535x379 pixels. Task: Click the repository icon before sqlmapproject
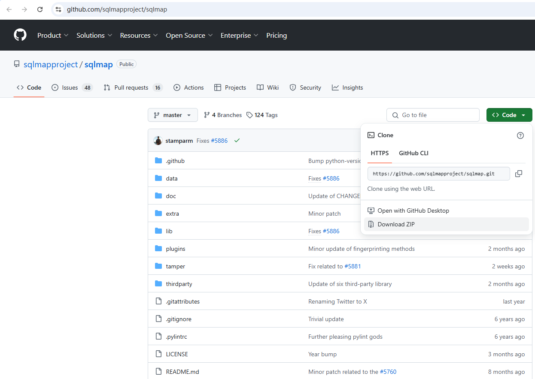[x=17, y=64]
